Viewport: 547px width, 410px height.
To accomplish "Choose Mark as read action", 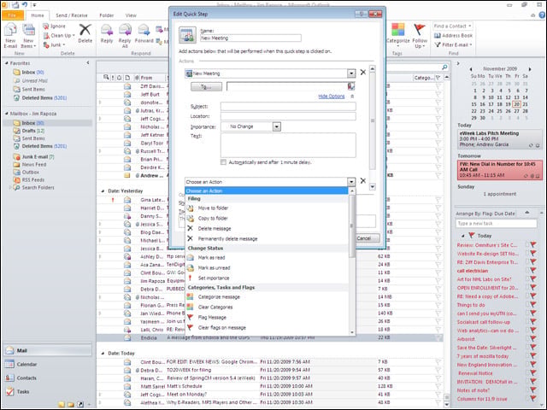I will [267, 258].
